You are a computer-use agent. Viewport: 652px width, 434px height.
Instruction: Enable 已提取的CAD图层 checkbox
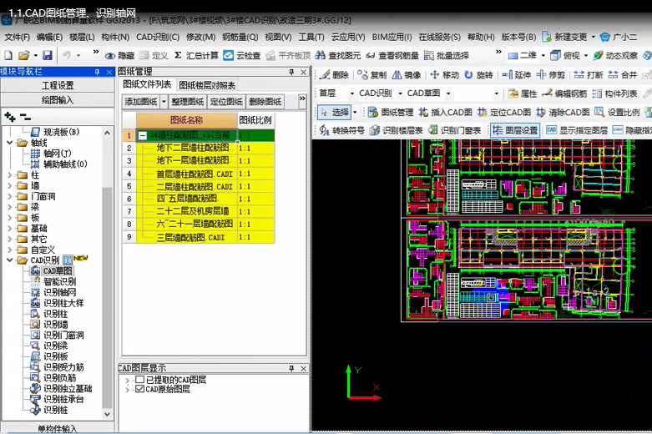pyautogui.click(x=139, y=380)
